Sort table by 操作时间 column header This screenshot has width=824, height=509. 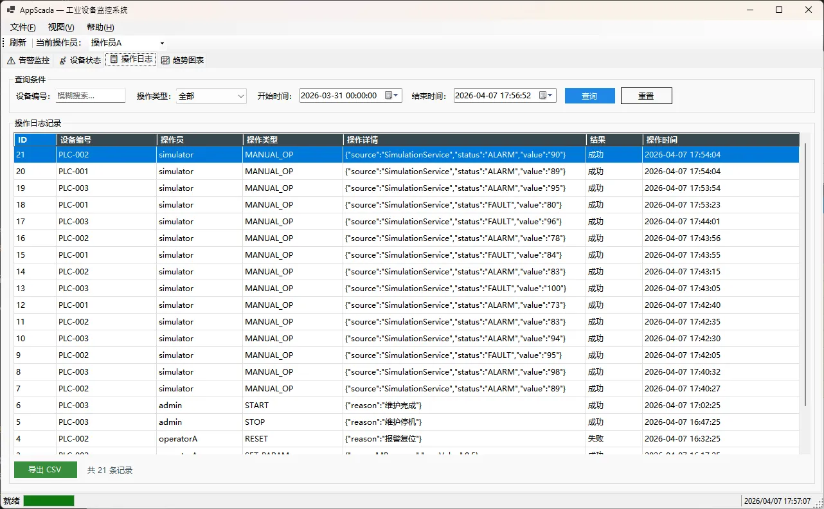720,139
